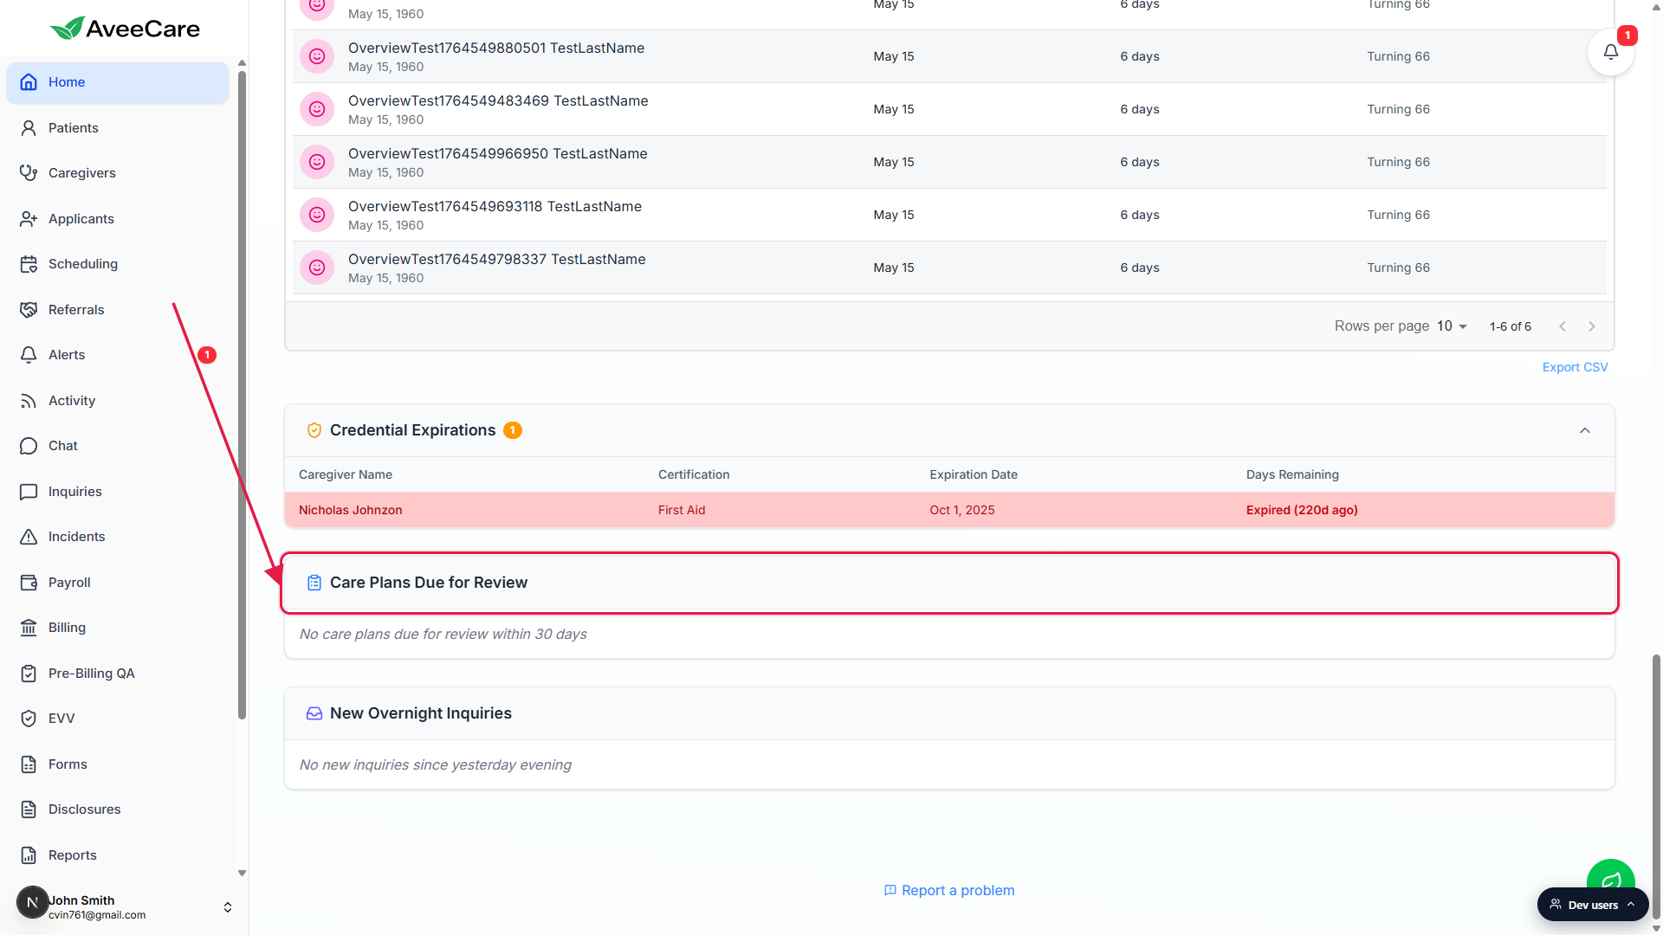1663x935 pixels.
Task: Click the AveeCare logo
Action: [125, 29]
